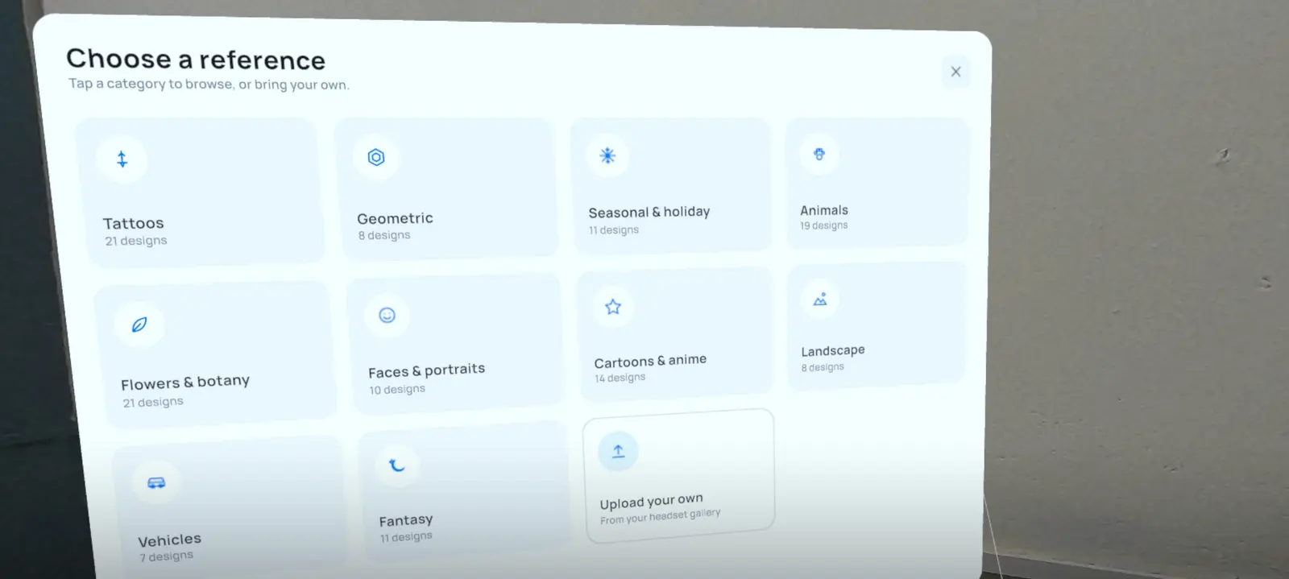Close the Choose a reference dialog
This screenshot has height=579, width=1289.
pos(955,72)
